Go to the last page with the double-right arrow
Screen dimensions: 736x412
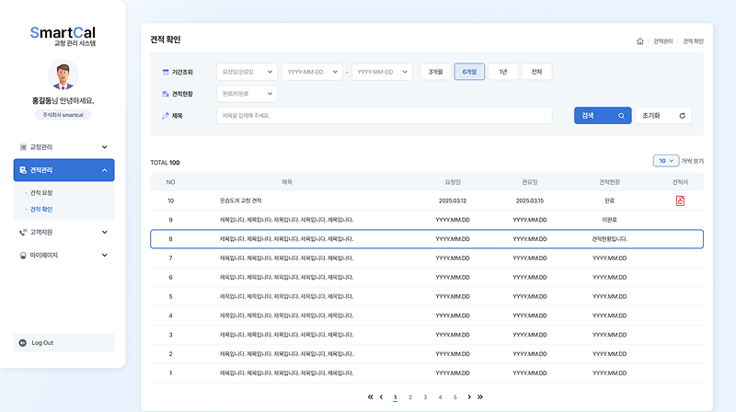[x=480, y=397]
